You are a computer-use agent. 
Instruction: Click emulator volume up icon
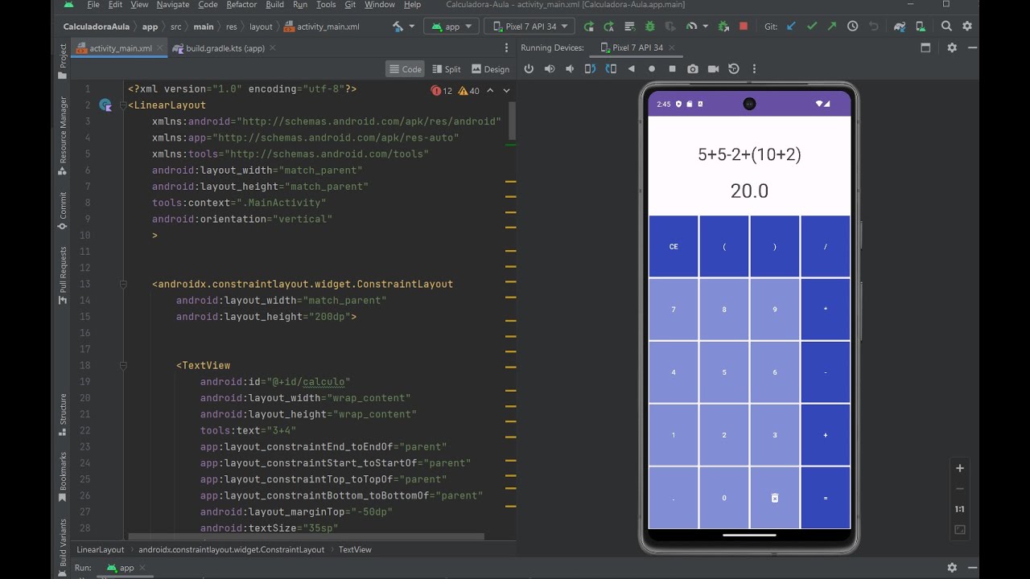pos(550,69)
